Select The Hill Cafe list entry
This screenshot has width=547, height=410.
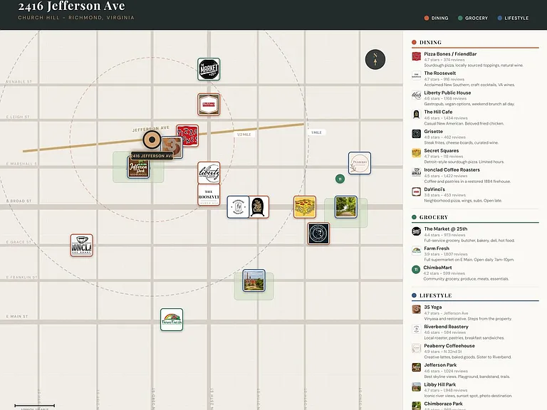point(475,117)
